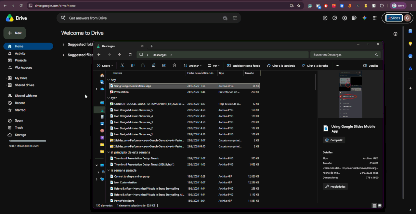Collapse the 'la semana pasada' group

[x=109, y=170]
